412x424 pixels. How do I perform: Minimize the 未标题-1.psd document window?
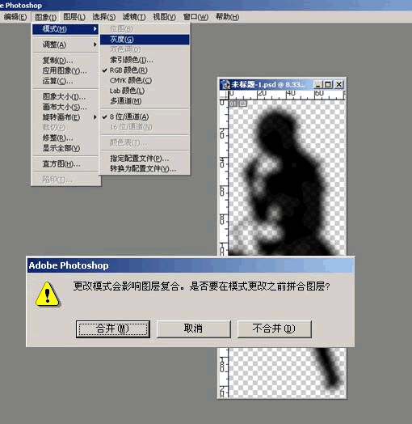tap(318, 85)
